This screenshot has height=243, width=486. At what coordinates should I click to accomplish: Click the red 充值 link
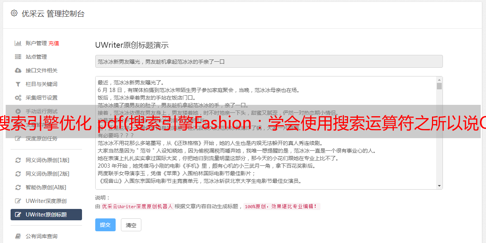(54, 43)
